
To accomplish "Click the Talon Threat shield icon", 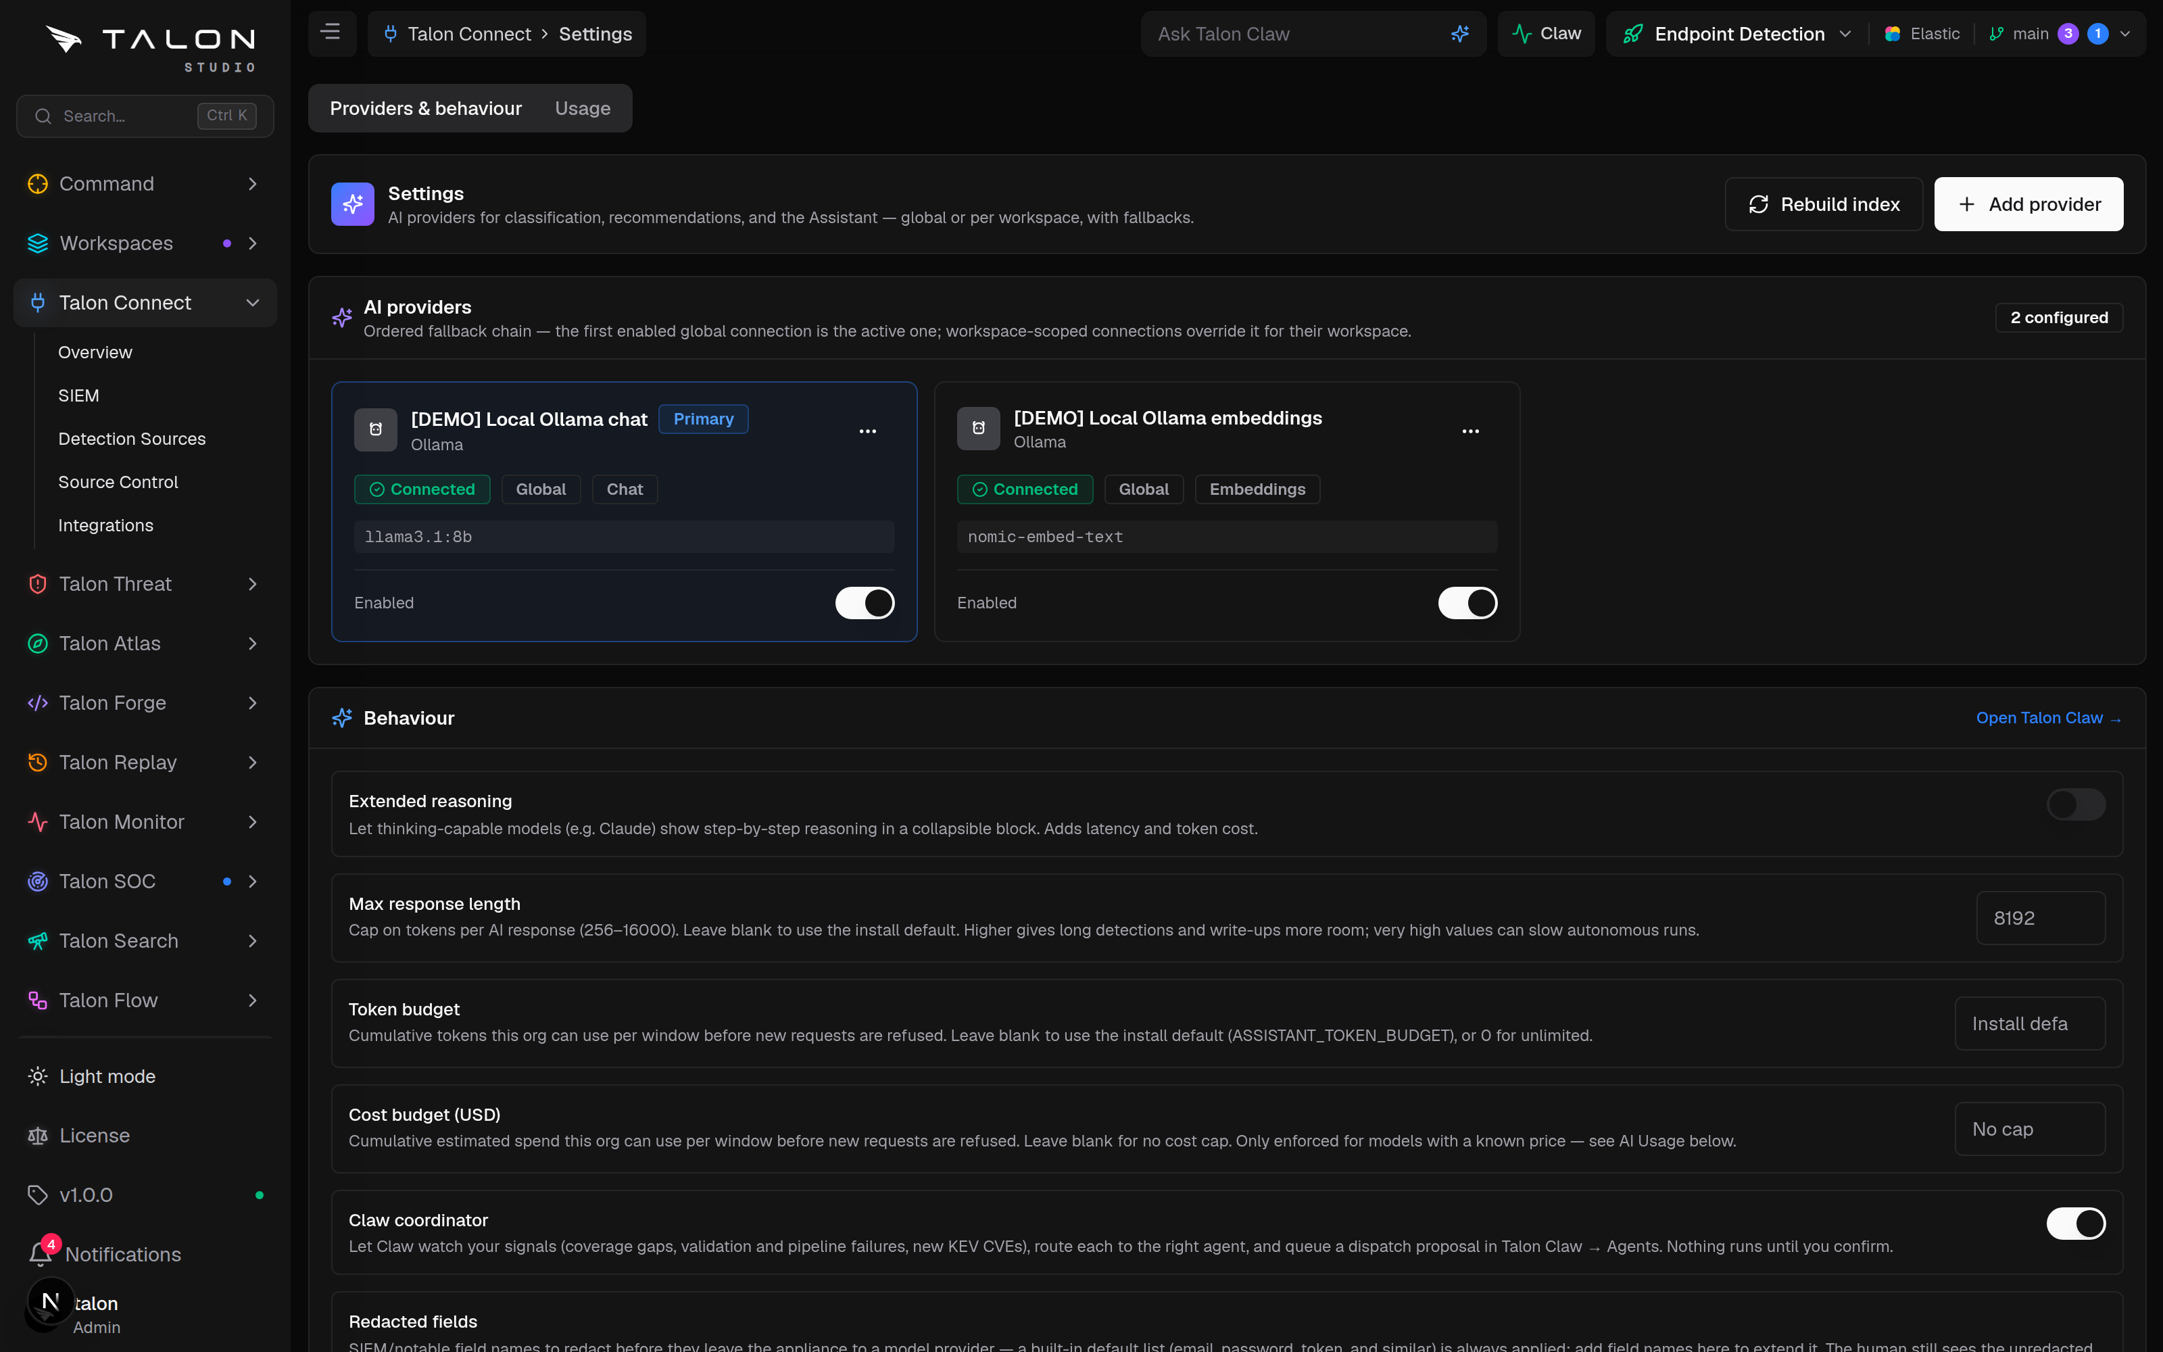I will point(38,584).
